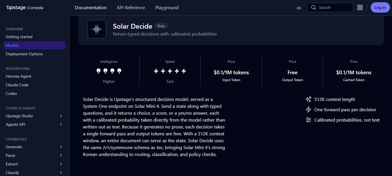The height and width of the screenshot is (176, 392).
Task: Click the Speed lightning bolt rating icons
Action: 170,71
